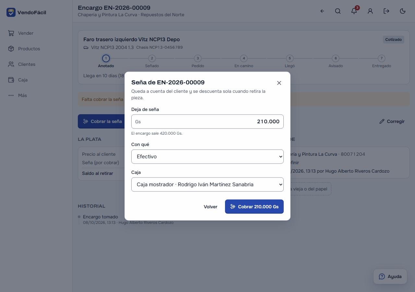Select step 1 Anotado circle
The image size is (415, 292).
[106, 58]
